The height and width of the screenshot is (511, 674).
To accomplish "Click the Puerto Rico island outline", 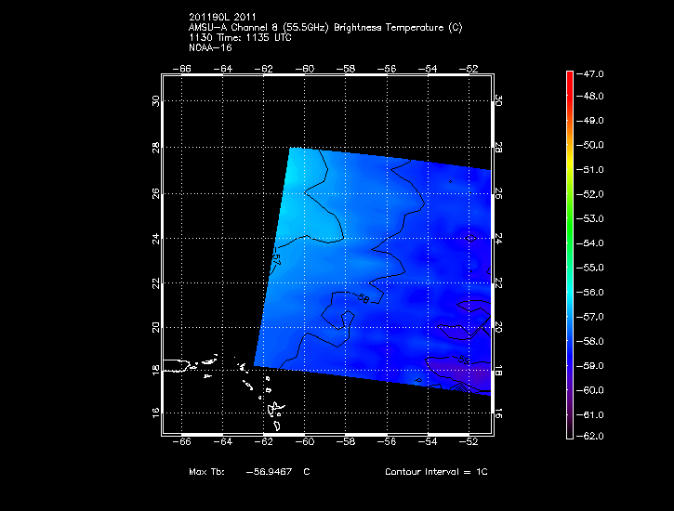I will [176, 366].
